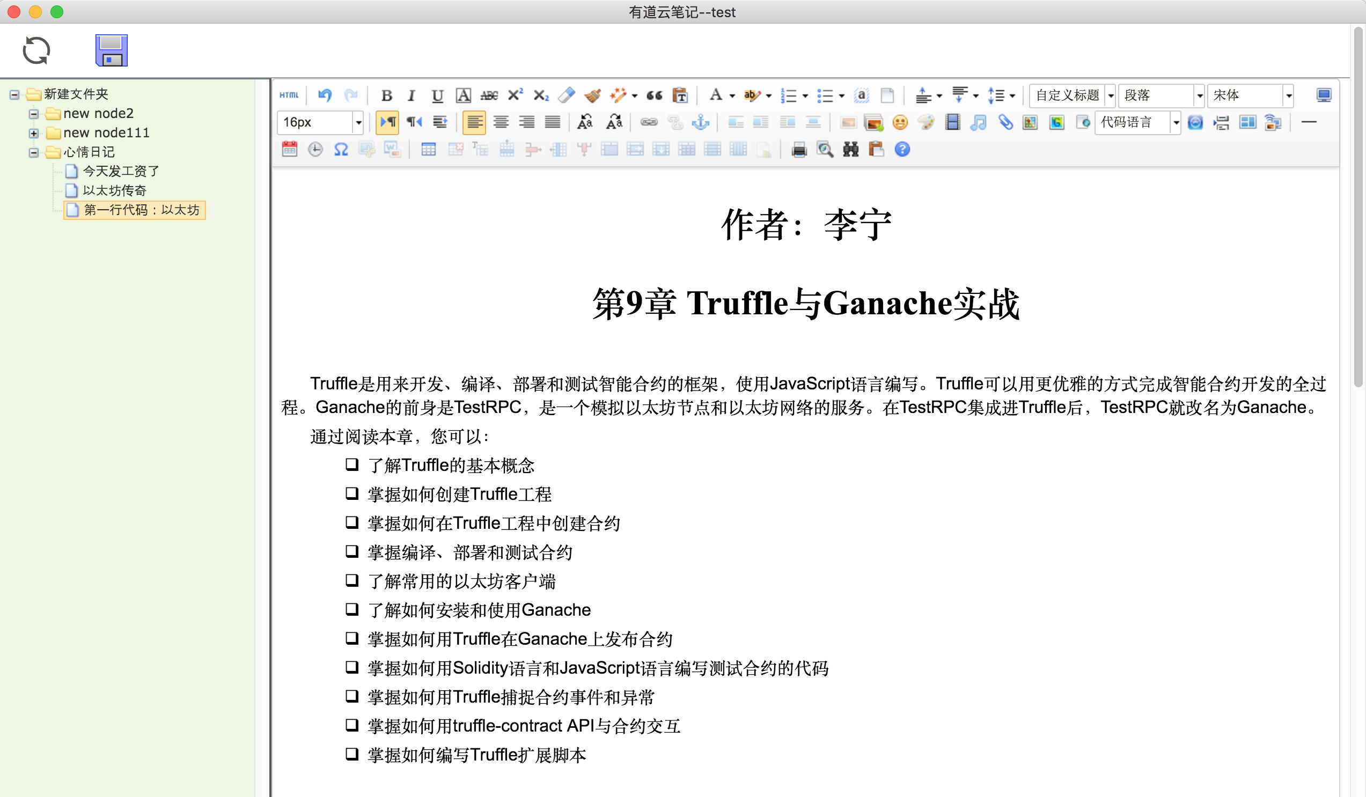Click the undo arrow
1366x797 pixels.
[x=325, y=95]
